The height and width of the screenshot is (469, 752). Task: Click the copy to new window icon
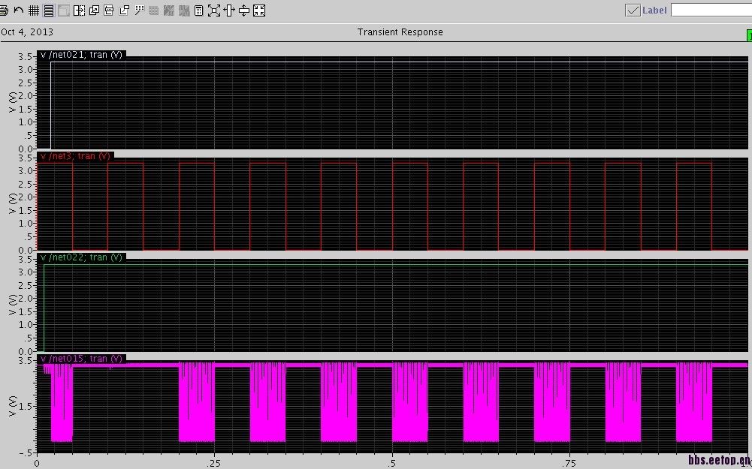94,10
